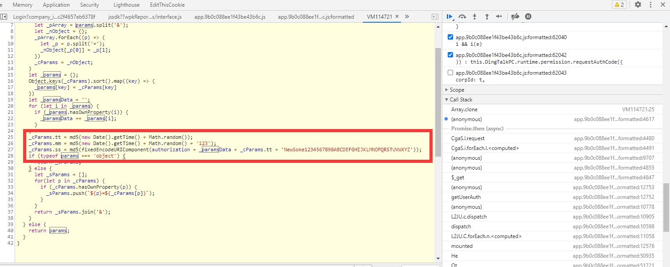Toggle pause on exceptions
Image resolution: width=670 pixels, height=267 pixels.
pyautogui.click(x=528, y=16)
